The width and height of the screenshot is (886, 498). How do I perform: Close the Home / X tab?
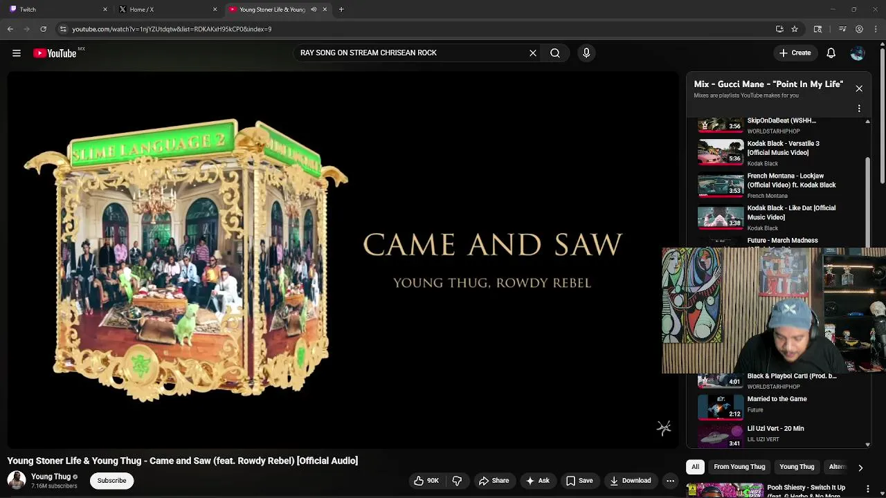click(215, 10)
